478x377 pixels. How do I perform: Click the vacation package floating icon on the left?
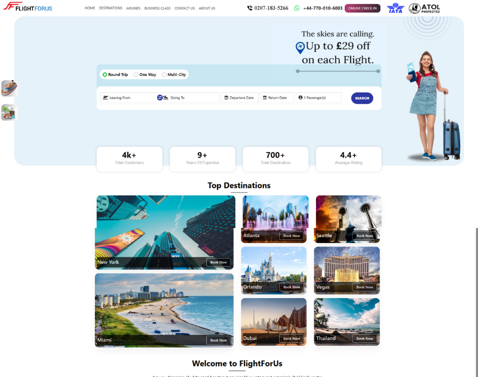pos(8,113)
